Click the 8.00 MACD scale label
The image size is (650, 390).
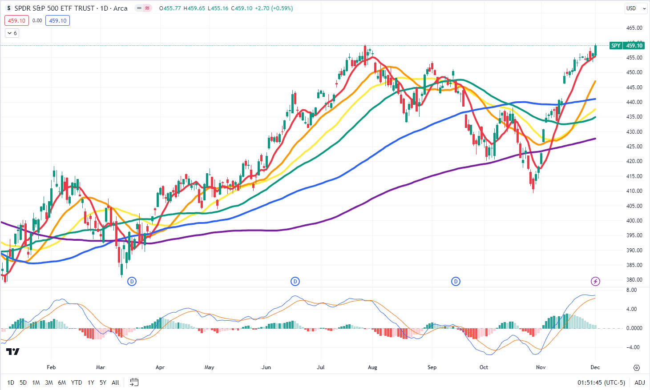click(631, 290)
